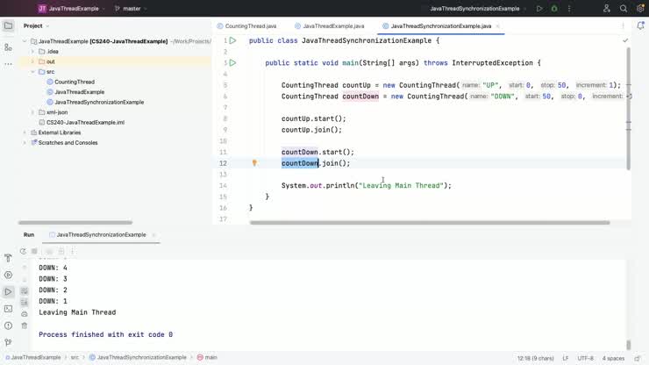
Task: Collapse the src folder
Action: pyautogui.click(x=32, y=72)
